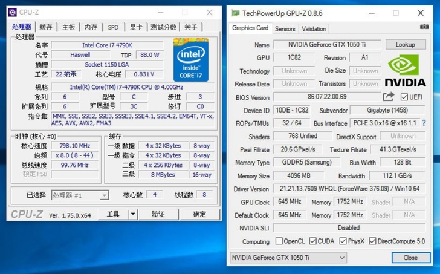Open the Graphics Card tab in GPU-Z
The height and width of the screenshot is (274, 440).
(250, 28)
